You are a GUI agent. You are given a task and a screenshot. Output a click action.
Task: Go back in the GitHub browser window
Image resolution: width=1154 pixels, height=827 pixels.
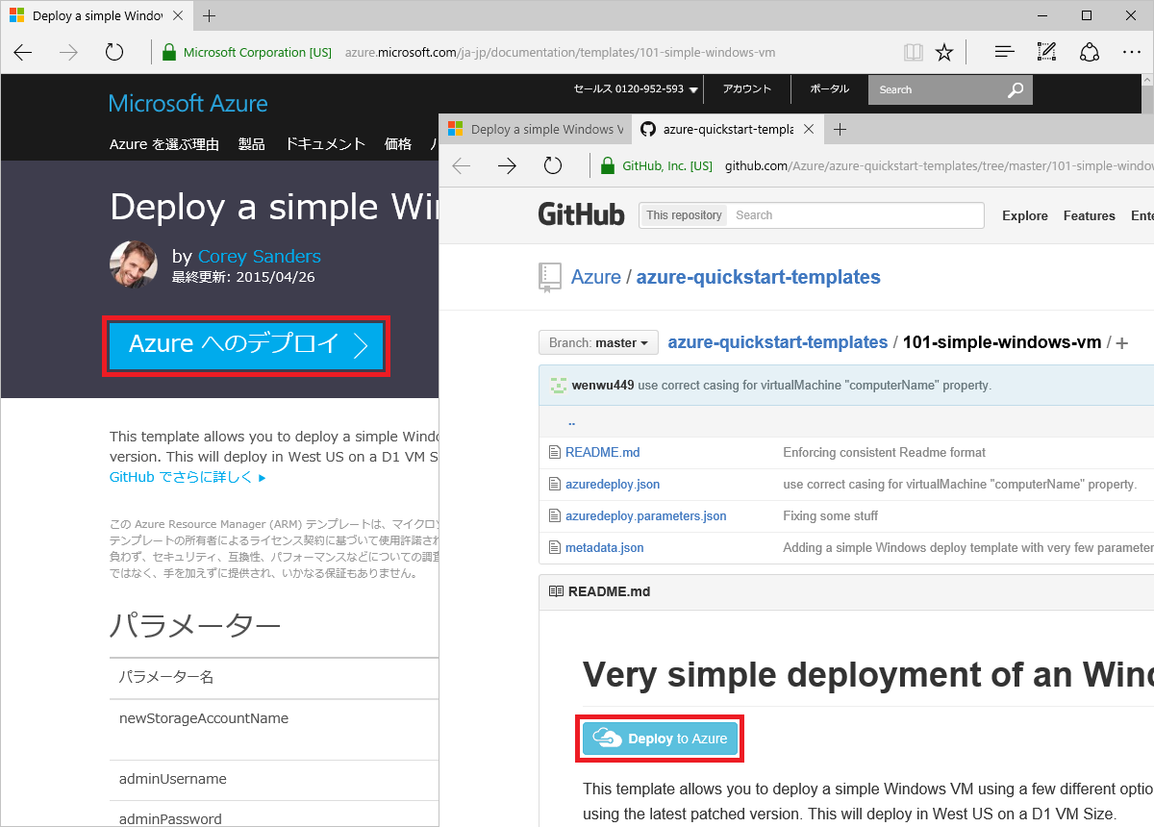point(462,165)
